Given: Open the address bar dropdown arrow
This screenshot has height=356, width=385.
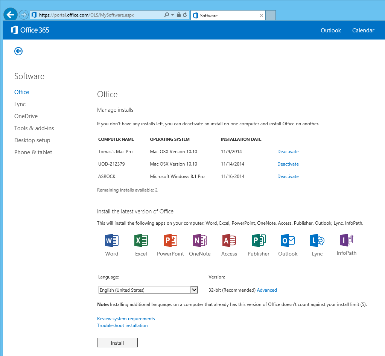Looking at the screenshot, I should coord(172,15).
